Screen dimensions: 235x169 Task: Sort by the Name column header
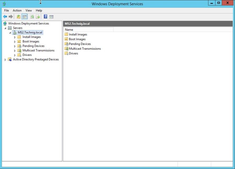(x=89, y=30)
